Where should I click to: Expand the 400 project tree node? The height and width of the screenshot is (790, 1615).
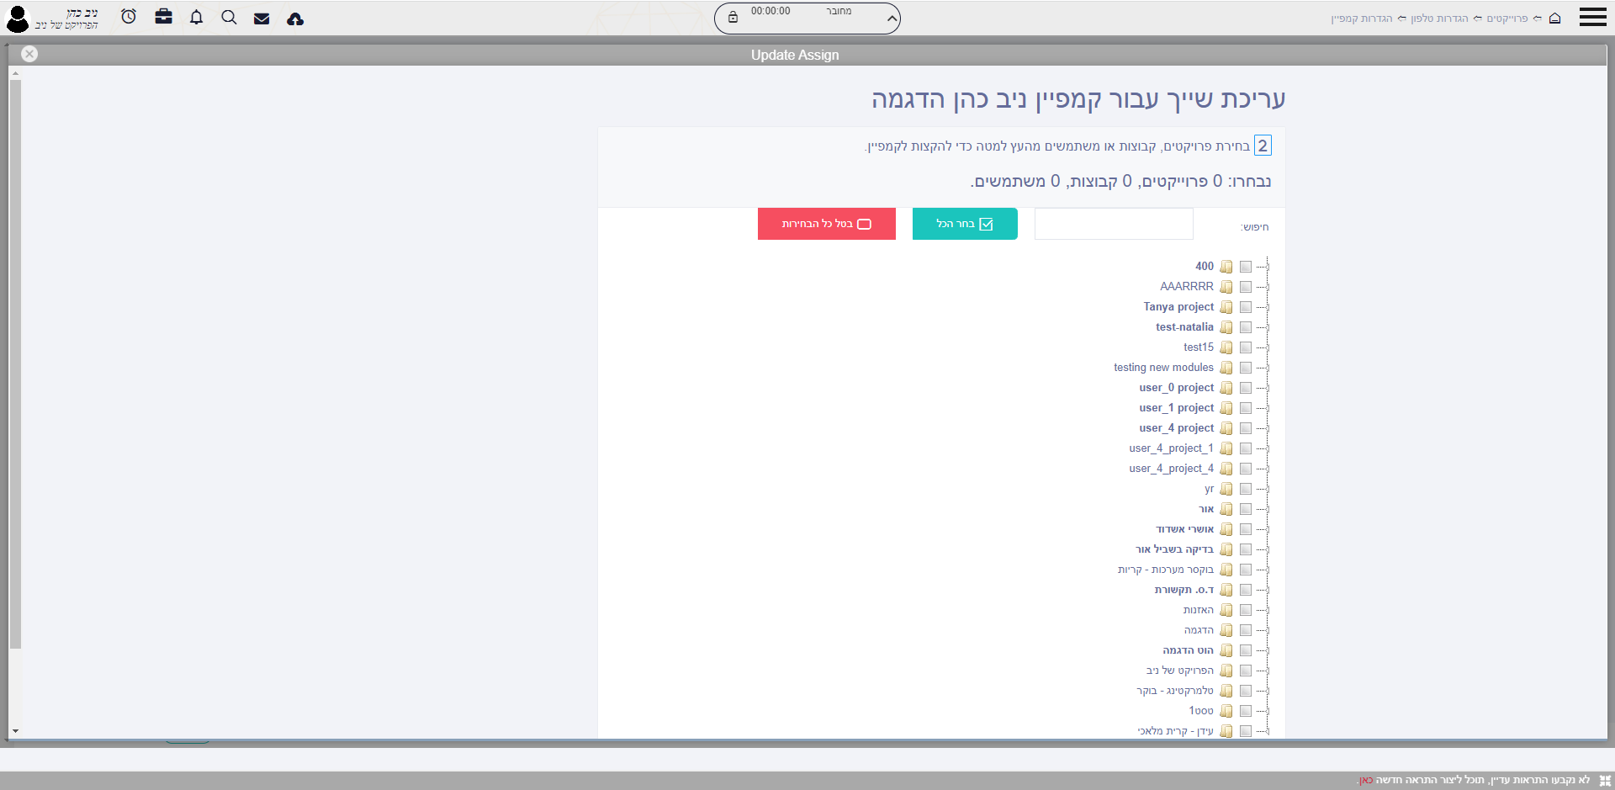(x=1263, y=267)
